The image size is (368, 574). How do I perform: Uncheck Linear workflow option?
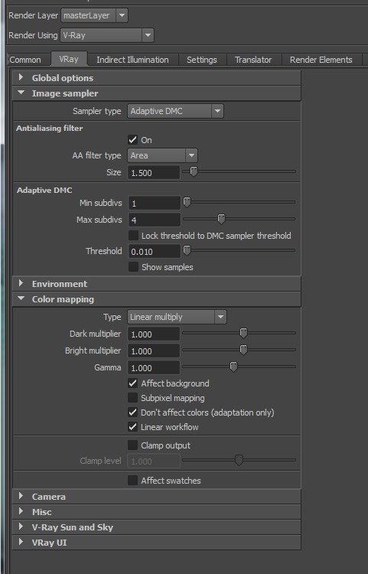[x=133, y=427]
